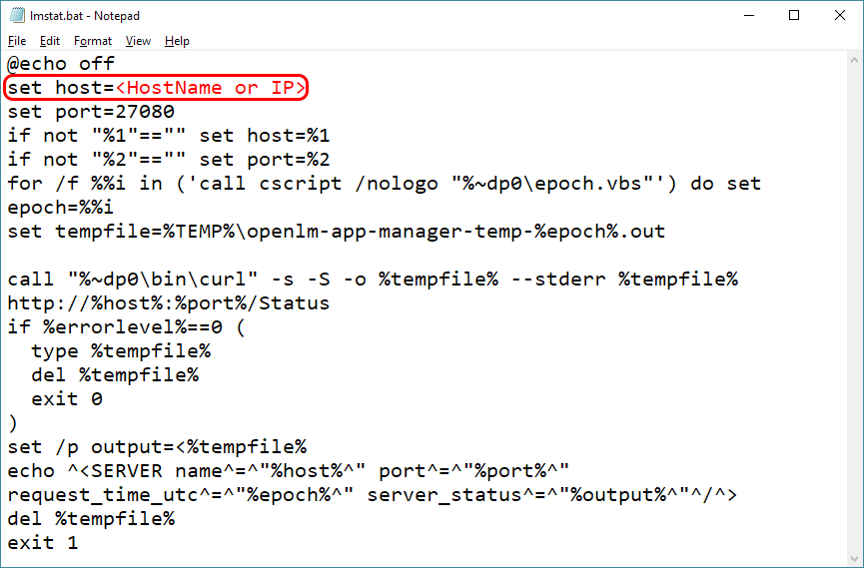Place cursor on the 'exit 0' line
Image resolution: width=864 pixels, height=568 pixels.
tap(66, 399)
